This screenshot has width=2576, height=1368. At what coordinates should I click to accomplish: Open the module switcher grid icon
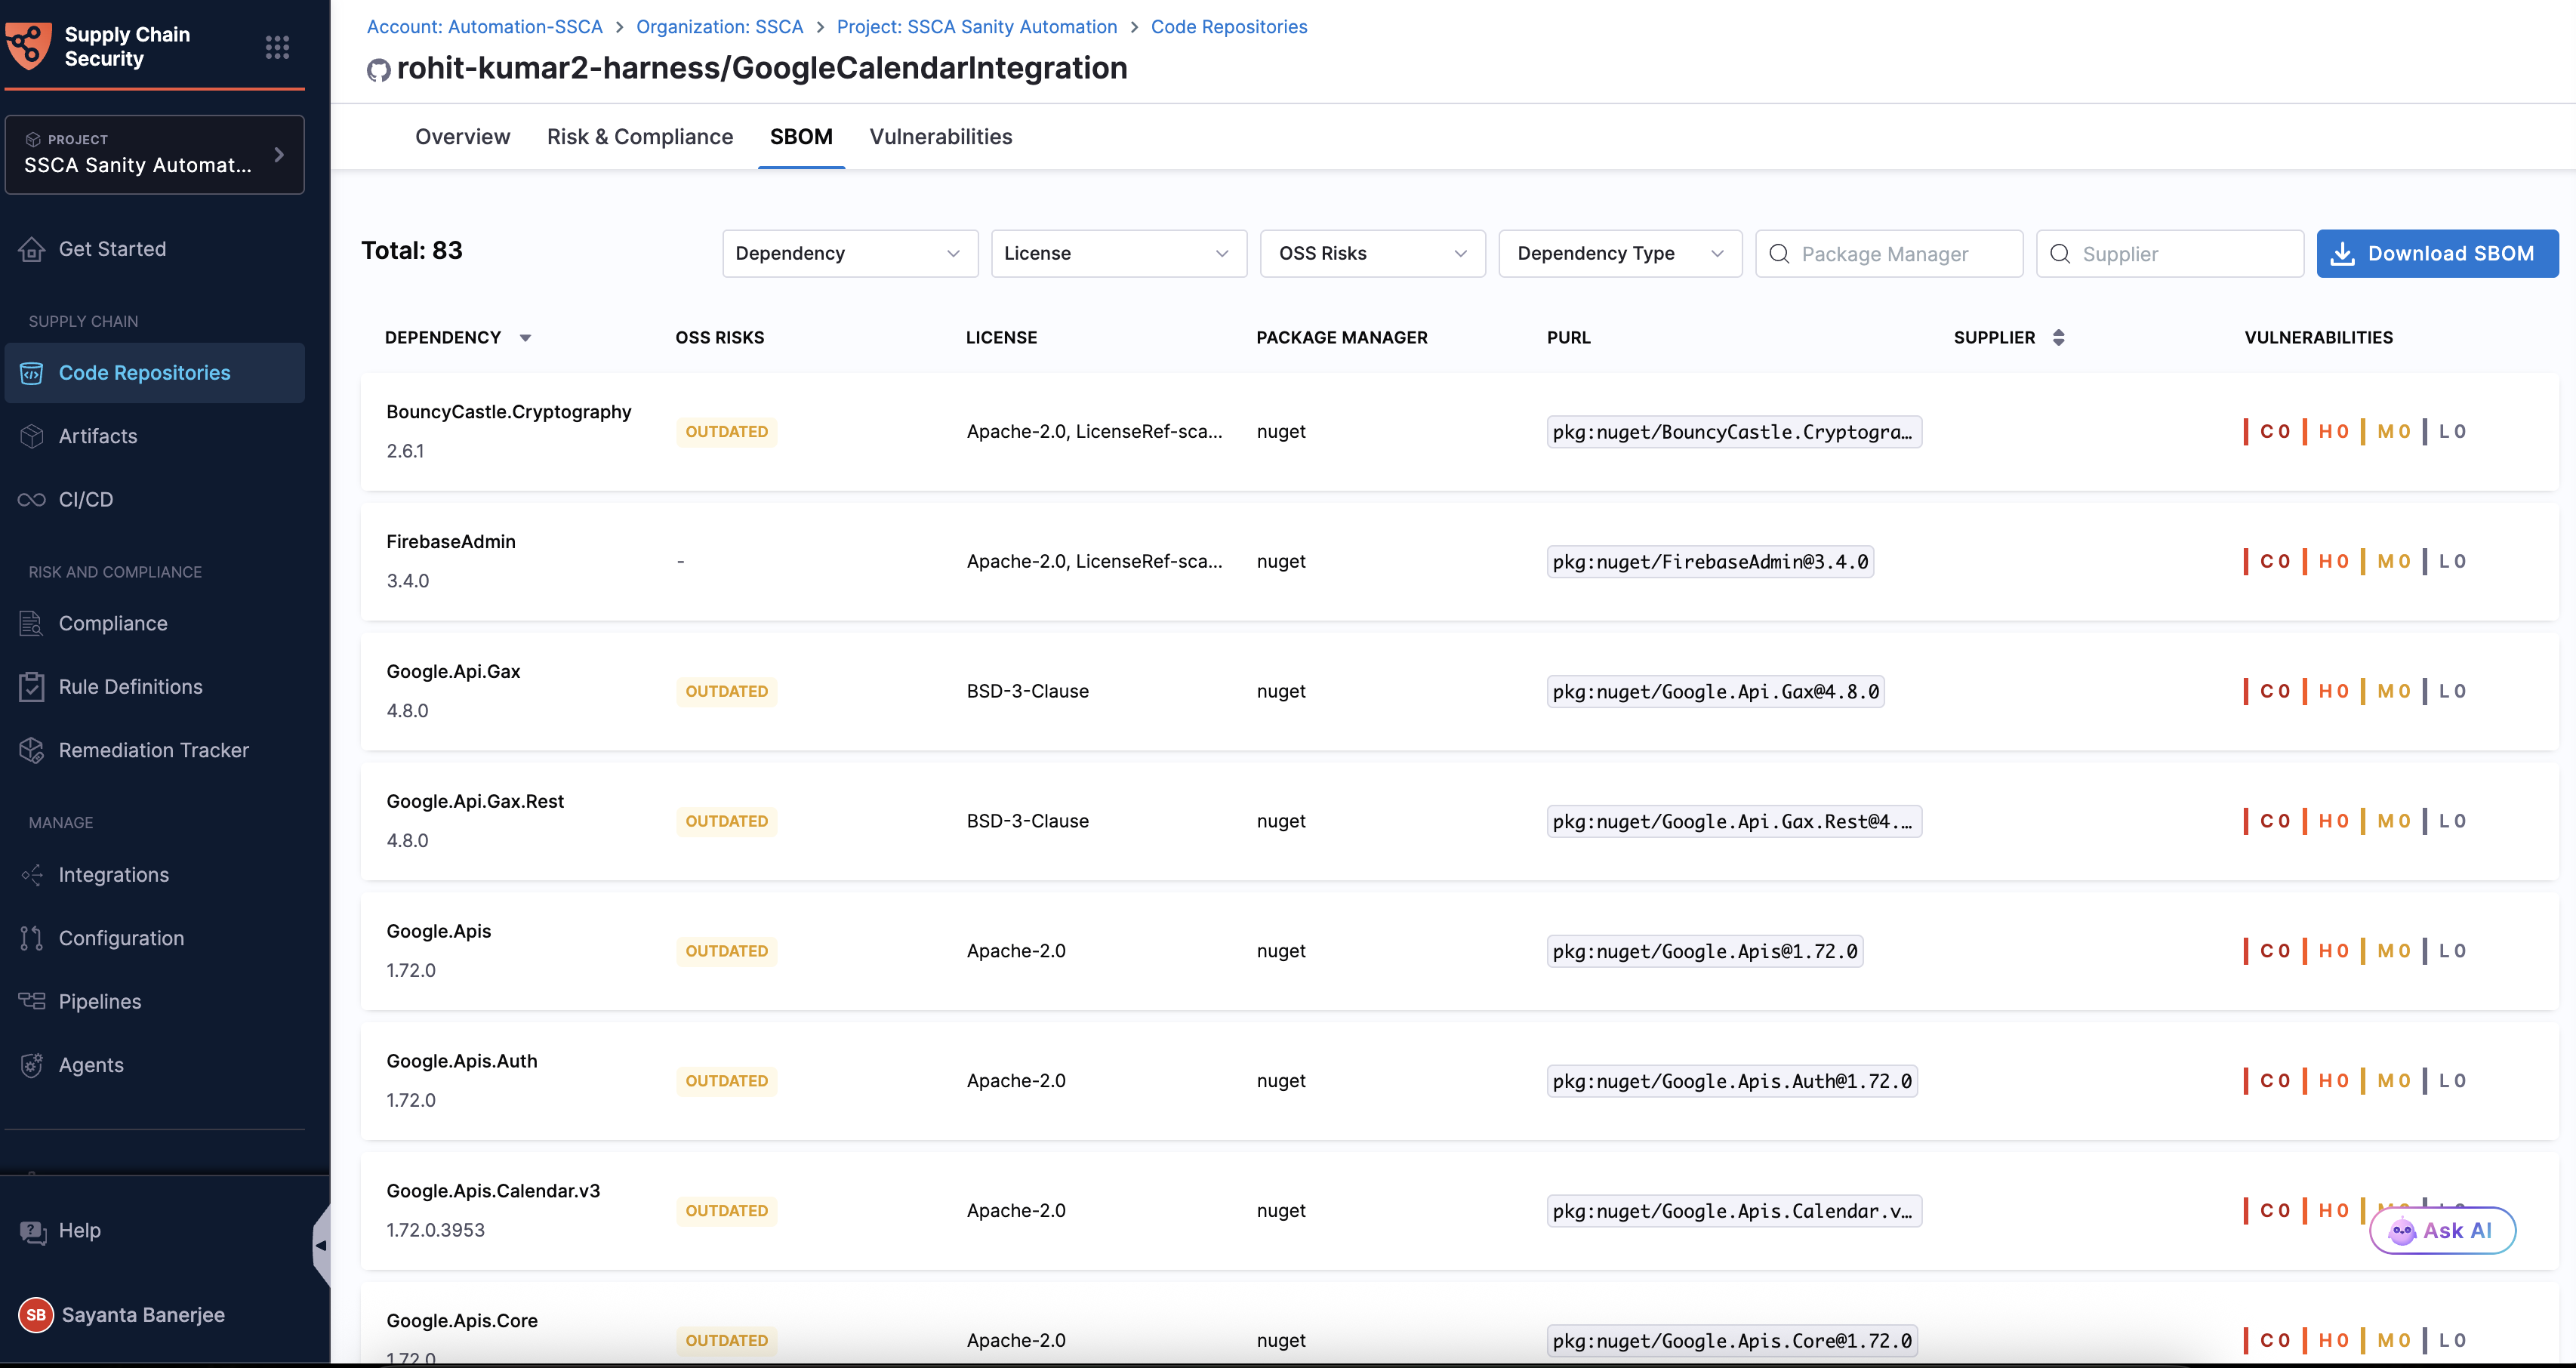tap(277, 47)
